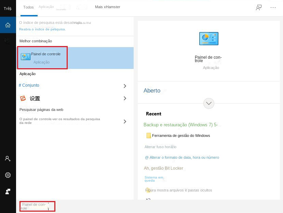The width and height of the screenshot is (283, 213).
Task: Click the add user account icon
Action: 8,159
